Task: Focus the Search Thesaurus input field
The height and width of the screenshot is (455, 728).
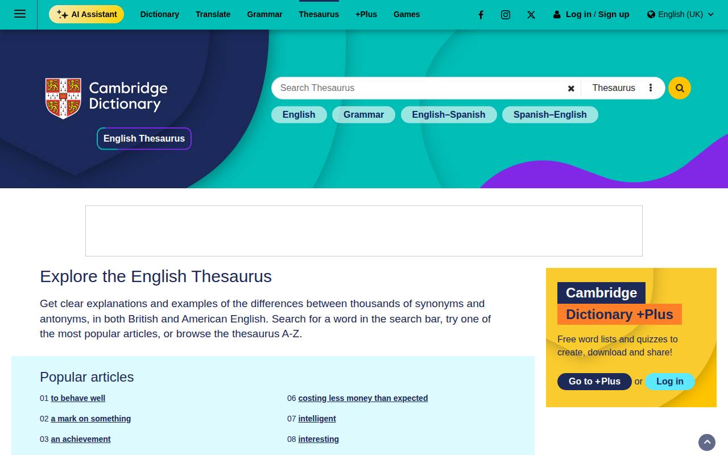Action: [420, 88]
